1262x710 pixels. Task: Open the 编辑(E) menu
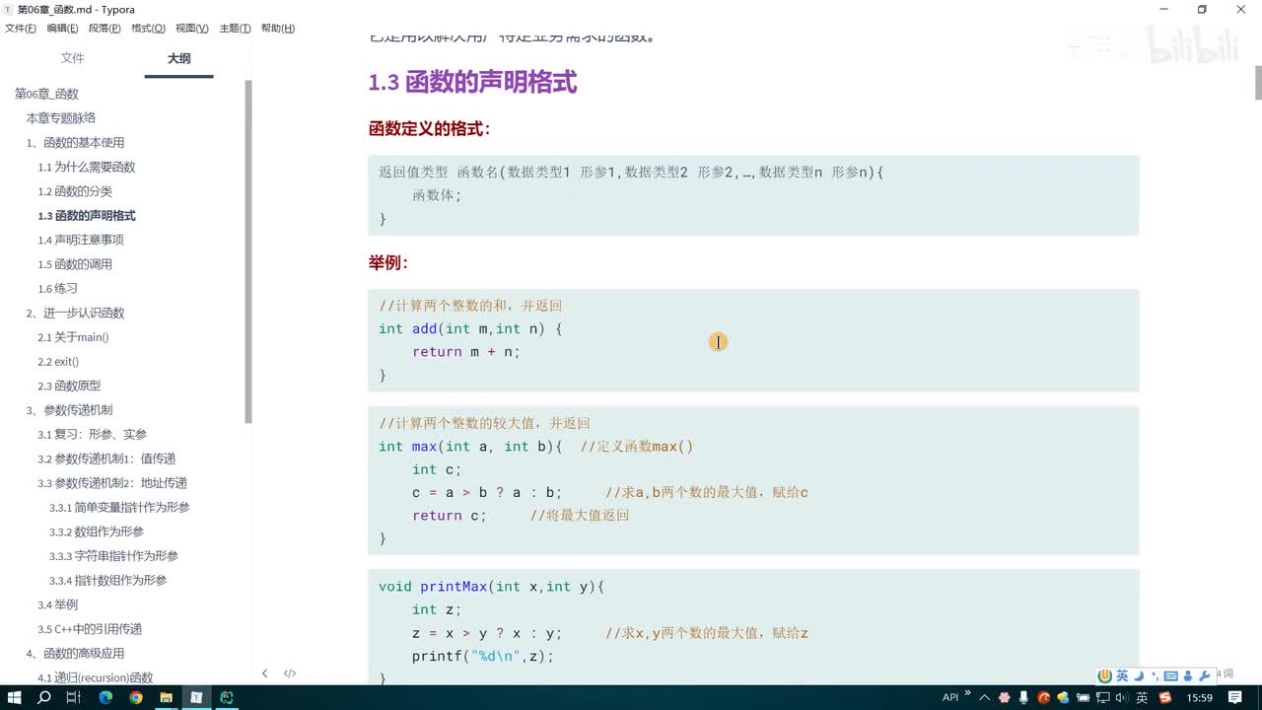[x=63, y=29]
